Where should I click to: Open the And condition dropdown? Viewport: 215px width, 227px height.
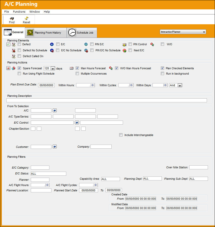tap(180, 85)
